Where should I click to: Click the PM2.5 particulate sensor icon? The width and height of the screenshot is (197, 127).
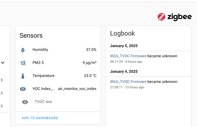pyautogui.click(x=23, y=63)
